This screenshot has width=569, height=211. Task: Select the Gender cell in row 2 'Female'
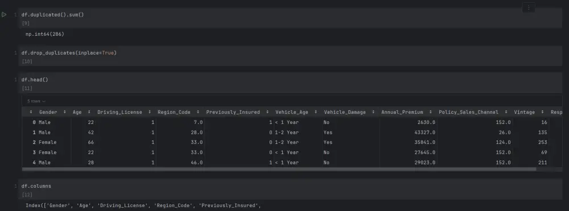tap(48, 143)
